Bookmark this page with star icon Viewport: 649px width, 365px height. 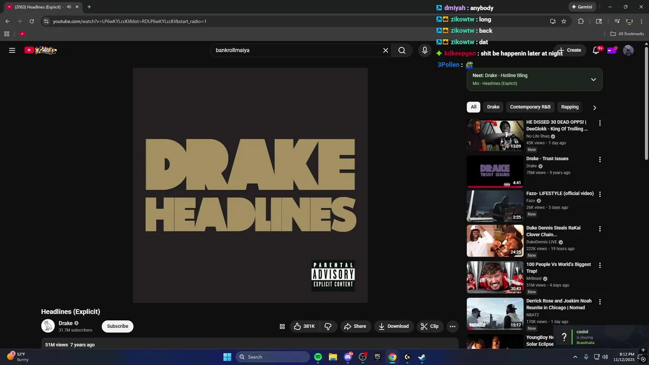click(x=564, y=21)
